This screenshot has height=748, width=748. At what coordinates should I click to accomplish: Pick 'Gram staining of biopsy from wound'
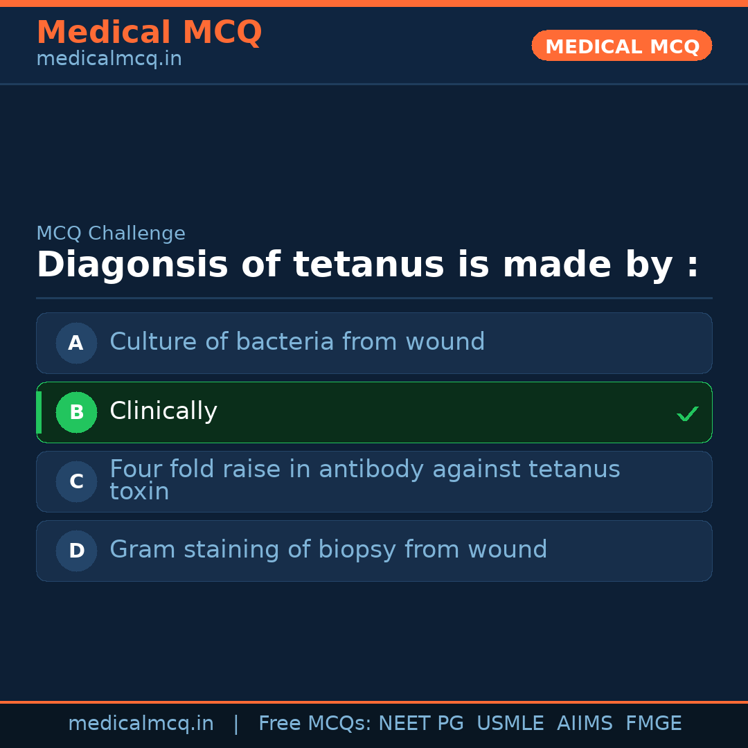328,550
